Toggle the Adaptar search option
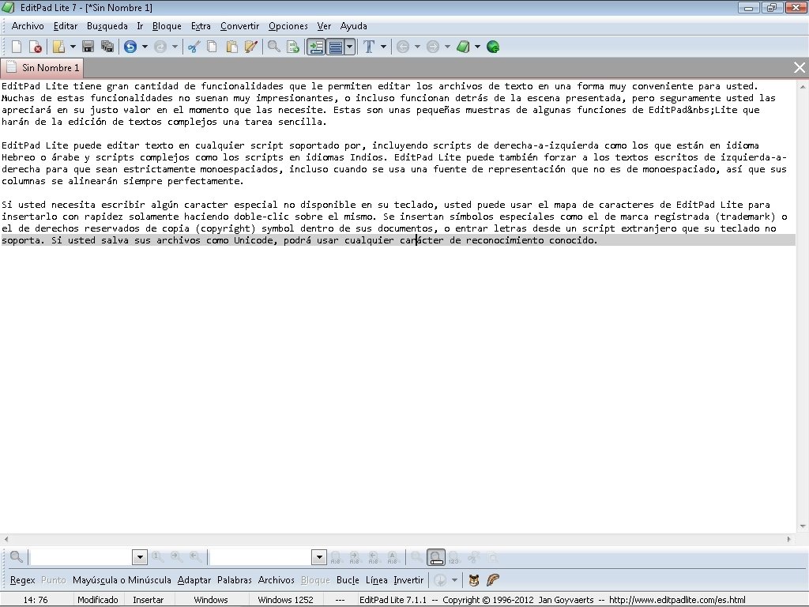Screen dimensions: 809x607 tap(194, 580)
